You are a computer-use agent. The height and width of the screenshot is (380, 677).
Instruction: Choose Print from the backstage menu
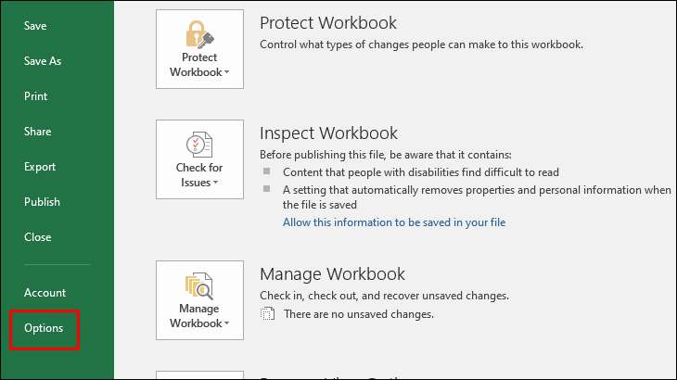[x=36, y=96]
